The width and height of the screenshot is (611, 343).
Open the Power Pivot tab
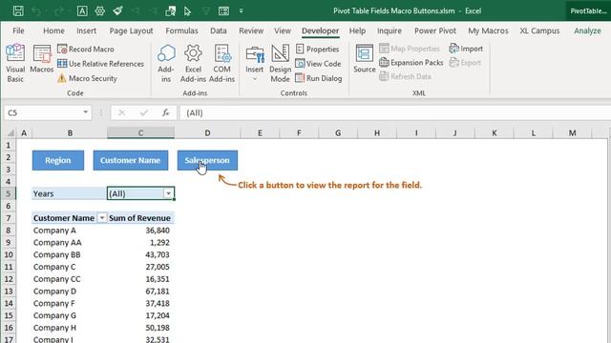coord(435,30)
